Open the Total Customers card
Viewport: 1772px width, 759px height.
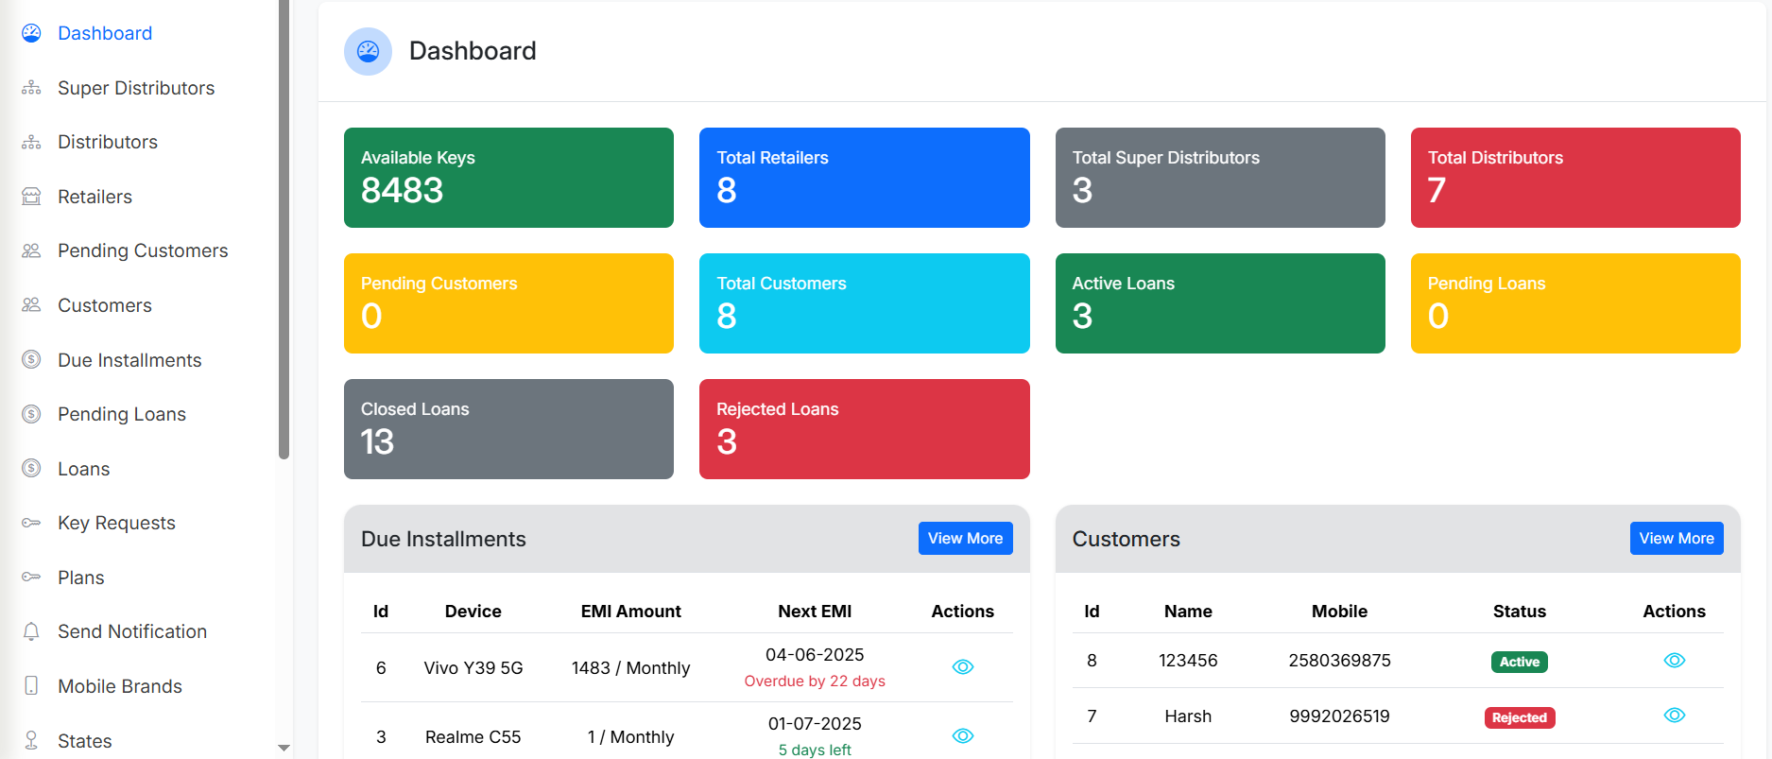[x=865, y=303]
